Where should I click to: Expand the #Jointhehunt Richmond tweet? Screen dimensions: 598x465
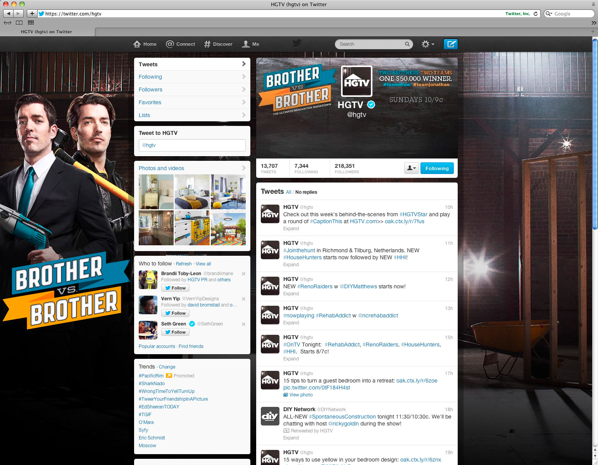291,265
